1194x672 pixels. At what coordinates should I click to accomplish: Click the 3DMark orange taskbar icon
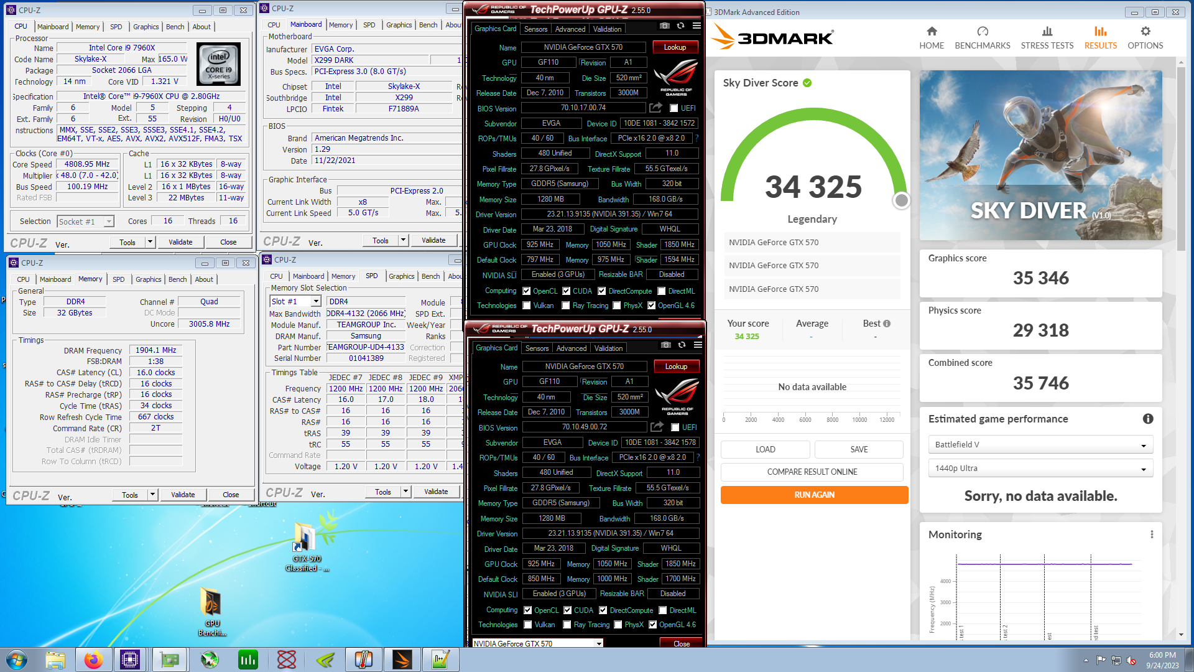point(402,660)
